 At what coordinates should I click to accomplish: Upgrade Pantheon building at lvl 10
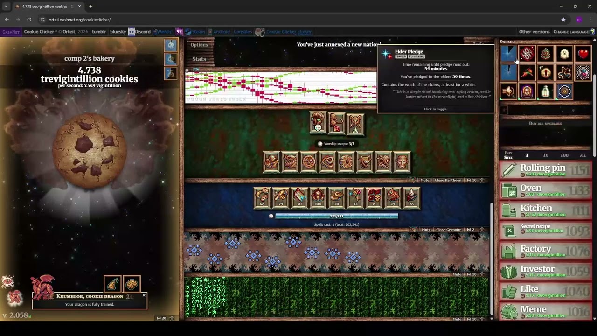coord(475,180)
